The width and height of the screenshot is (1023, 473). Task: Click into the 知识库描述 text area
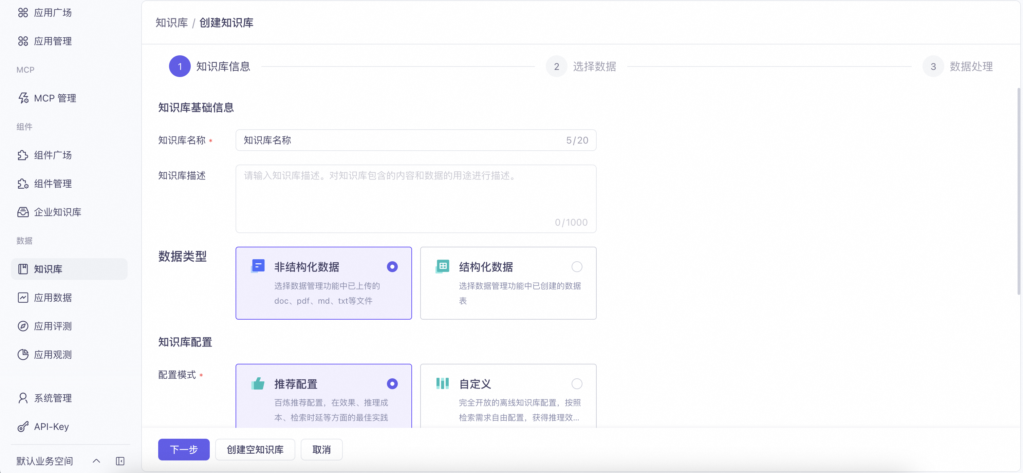(x=415, y=198)
